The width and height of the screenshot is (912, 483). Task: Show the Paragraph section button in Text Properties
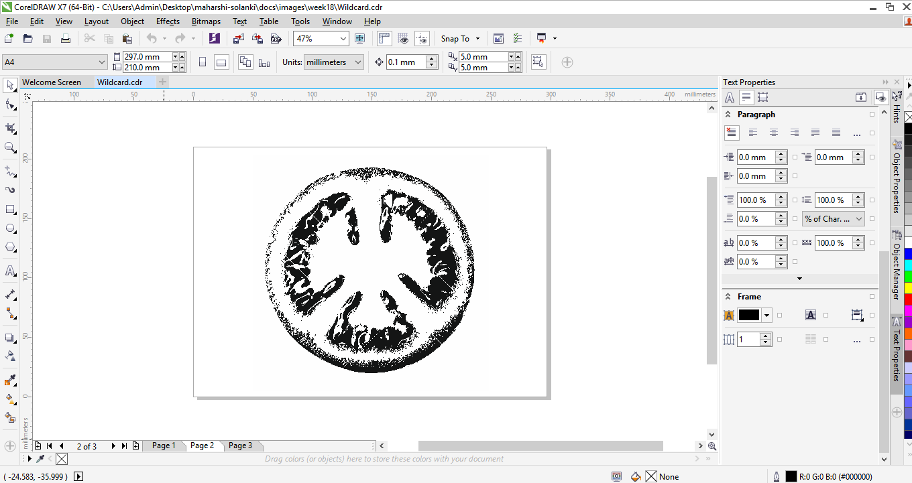tap(746, 97)
